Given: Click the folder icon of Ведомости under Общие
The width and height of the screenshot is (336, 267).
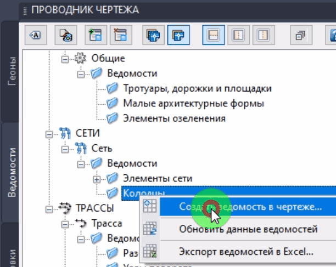Looking at the screenshot, I should (x=96, y=73).
